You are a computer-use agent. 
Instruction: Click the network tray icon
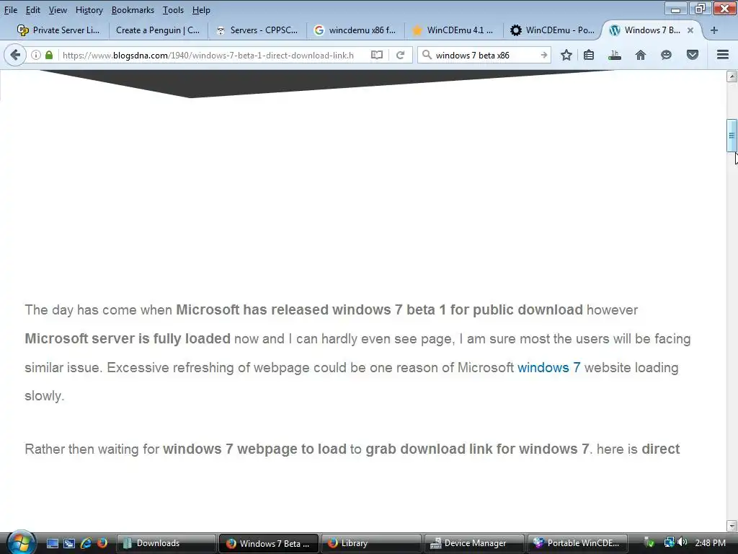[669, 542]
